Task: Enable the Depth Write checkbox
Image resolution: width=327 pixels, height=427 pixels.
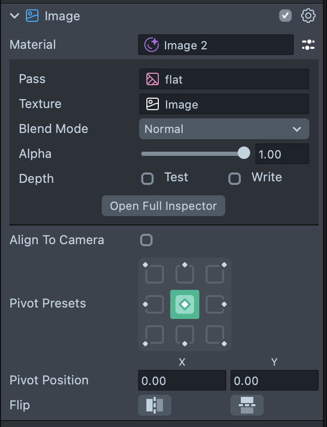Action: point(235,179)
